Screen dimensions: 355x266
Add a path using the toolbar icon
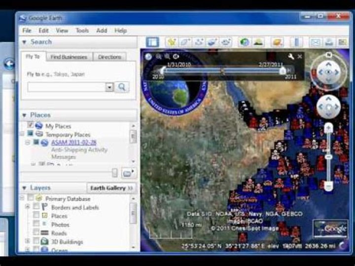coord(199,42)
